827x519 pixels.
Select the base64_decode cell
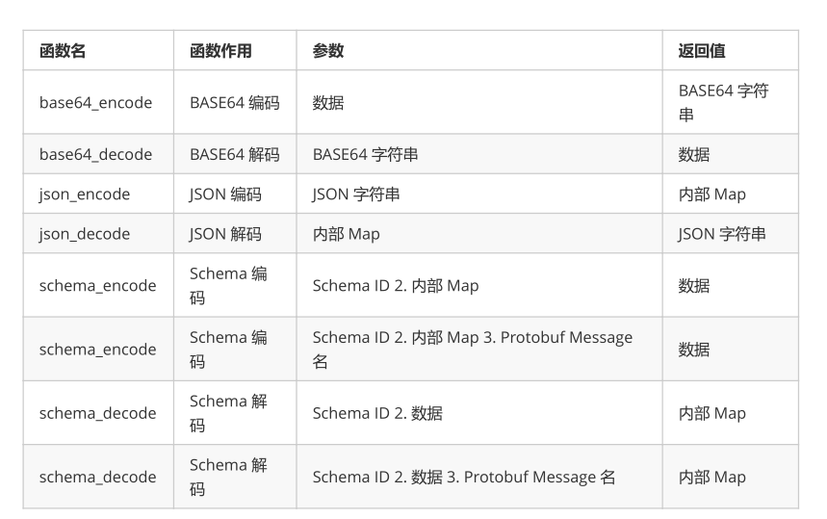[x=95, y=154]
